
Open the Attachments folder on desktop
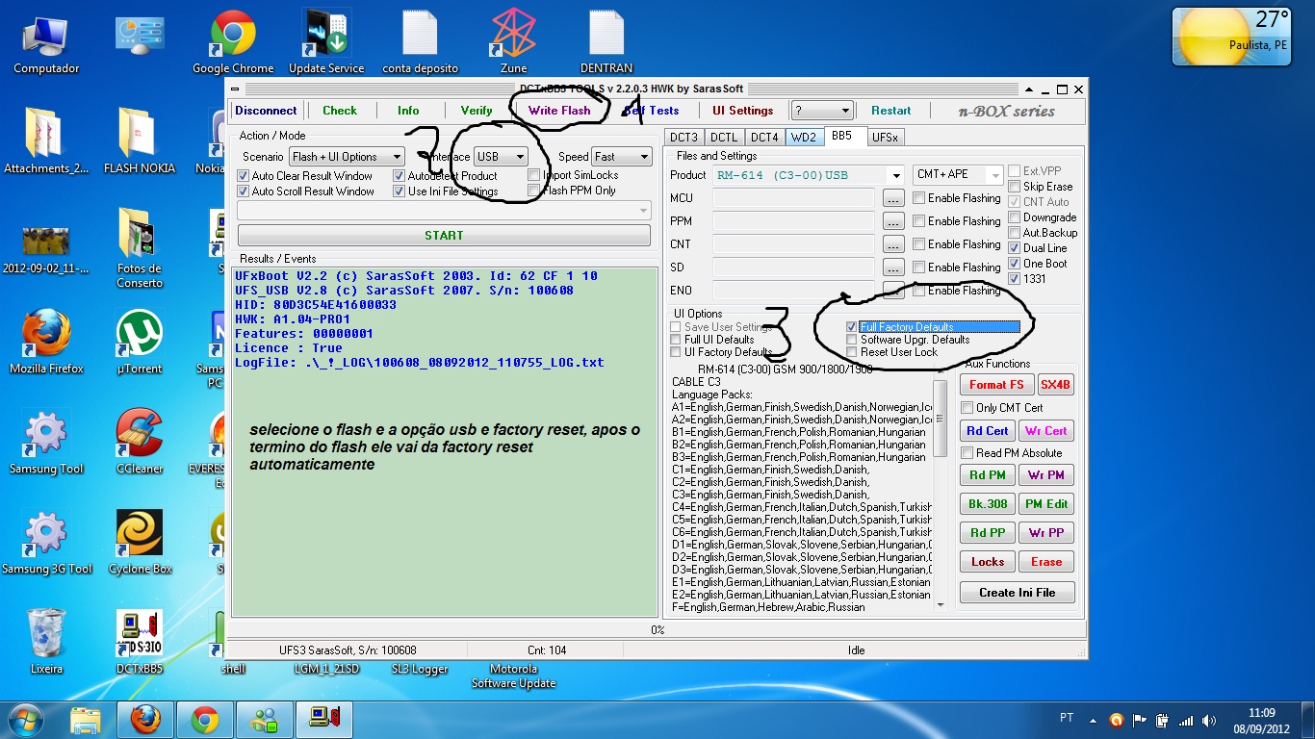46,141
